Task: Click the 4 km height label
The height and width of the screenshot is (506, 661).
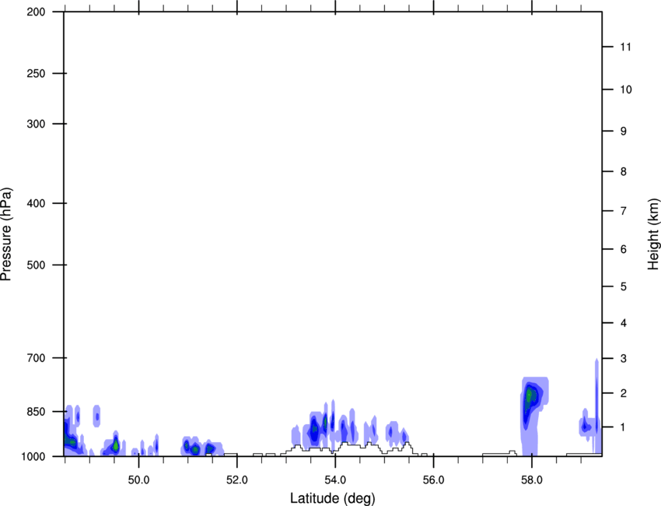Action: click(x=624, y=323)
